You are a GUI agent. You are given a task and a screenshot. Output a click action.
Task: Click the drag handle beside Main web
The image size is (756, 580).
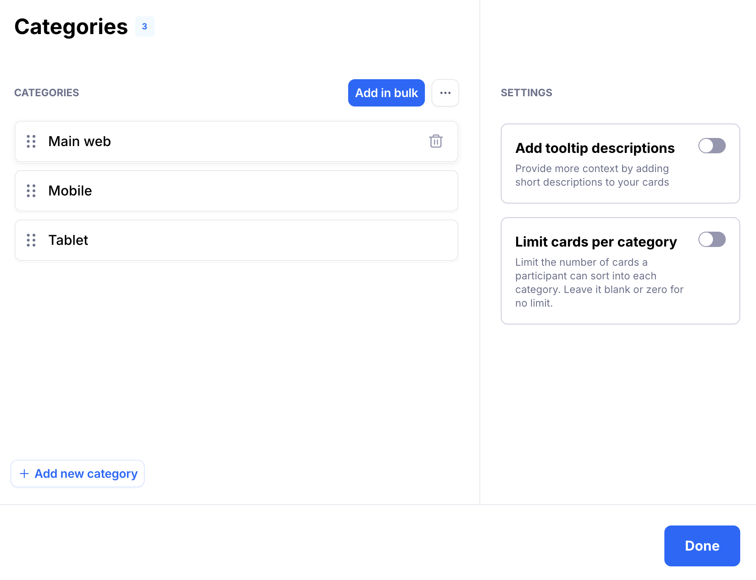pyautogui.click(x=31, y=141)
